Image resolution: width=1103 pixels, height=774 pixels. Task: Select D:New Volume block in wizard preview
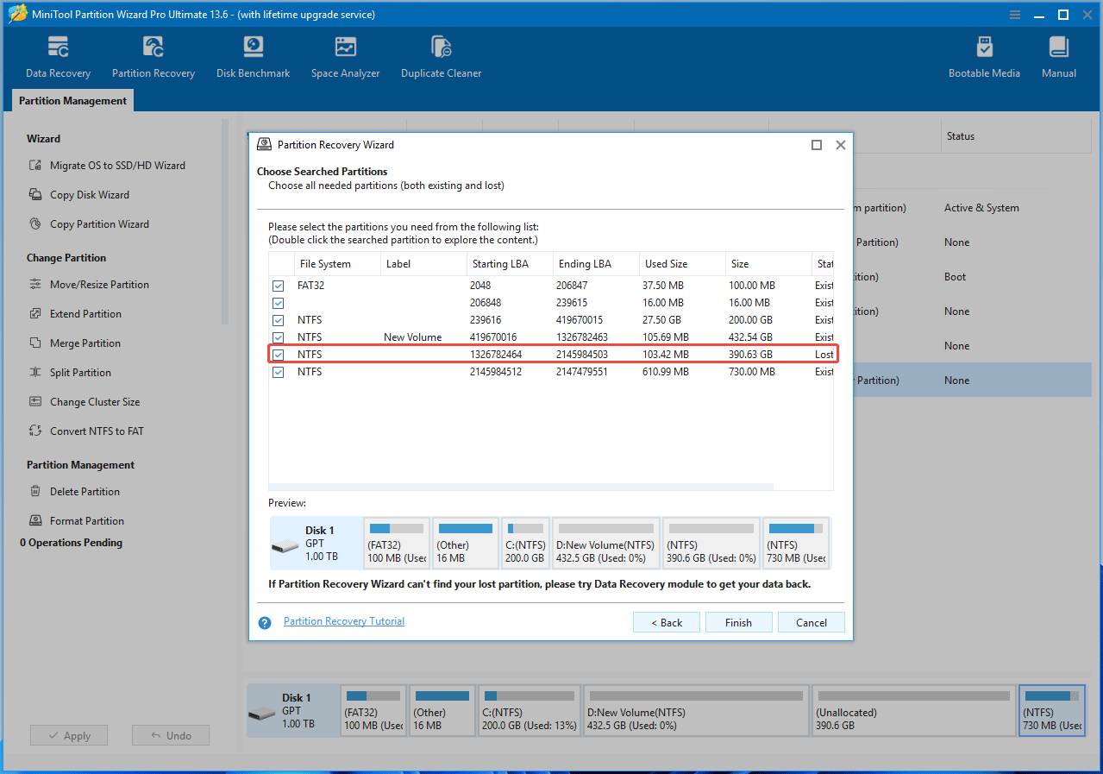tap(606, 543)
